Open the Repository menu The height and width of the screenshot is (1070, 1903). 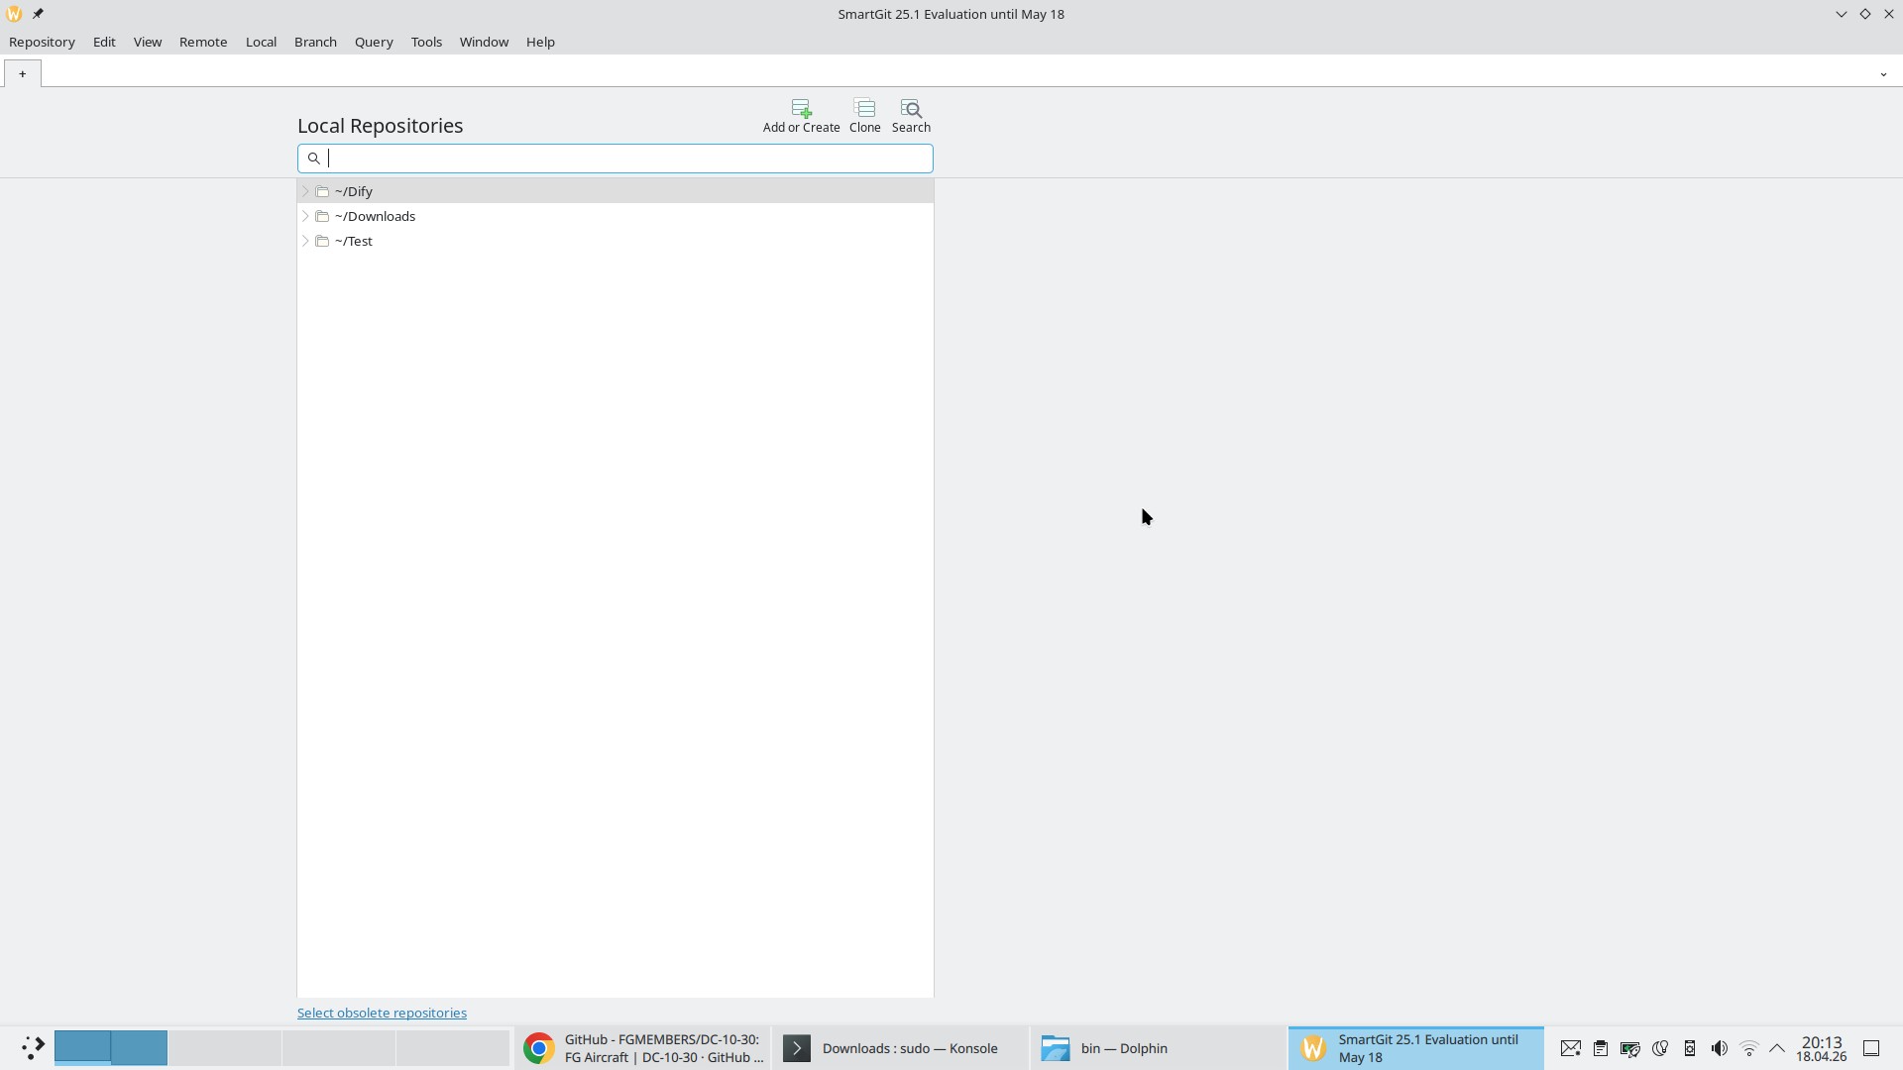(x=42, y=42)
